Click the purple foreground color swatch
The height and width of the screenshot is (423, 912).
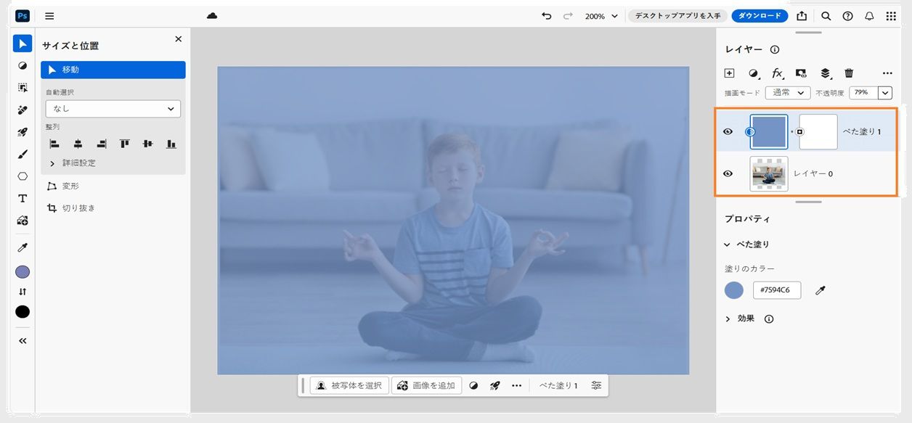[x=23, y=272]
